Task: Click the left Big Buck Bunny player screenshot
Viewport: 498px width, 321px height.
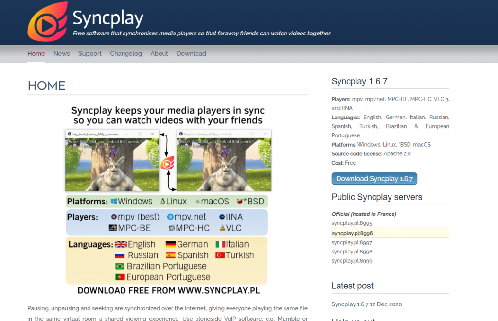Action: tap(112, 160)
